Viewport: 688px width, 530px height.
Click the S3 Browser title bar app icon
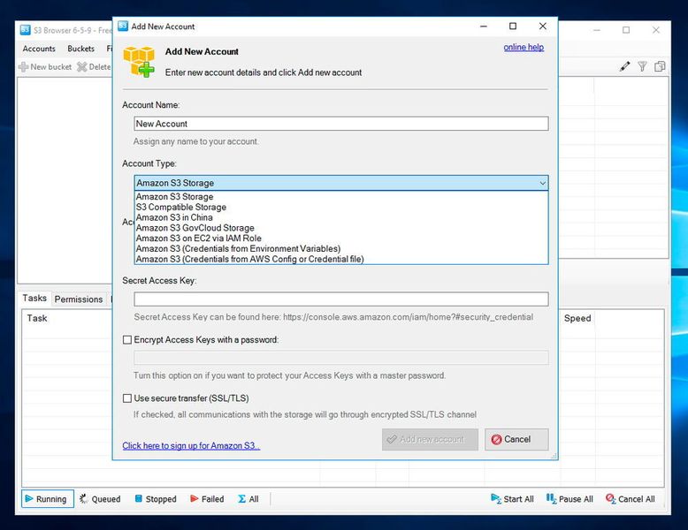coord(26,30)
